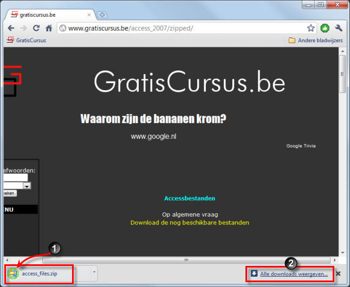Screen dimensions: 350x287
Task: Click the Google Trivia text
Action: click(x=301, y=146)
